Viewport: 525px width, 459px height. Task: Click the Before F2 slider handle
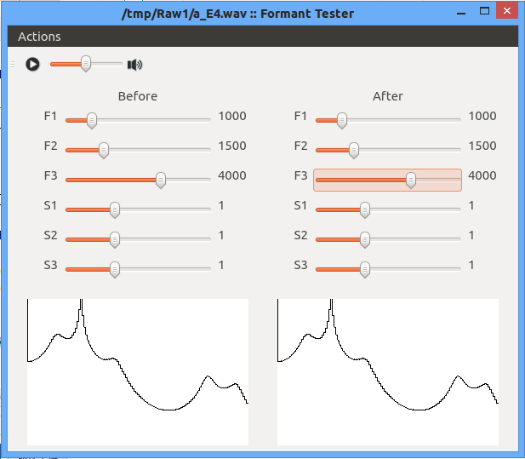coord(104,151)
